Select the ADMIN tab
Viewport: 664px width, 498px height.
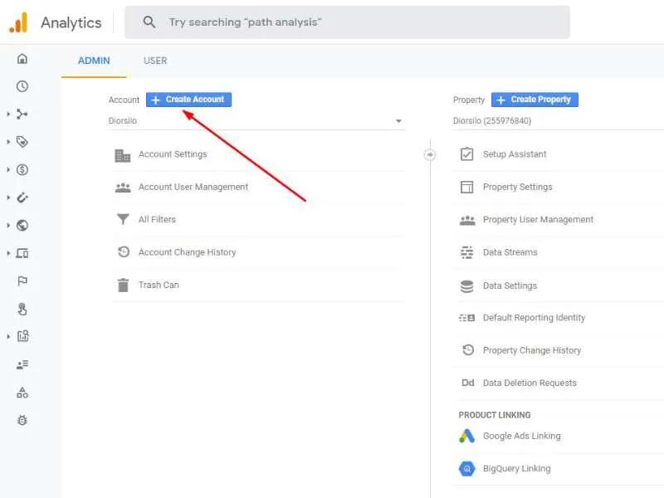tap(94, 60)
